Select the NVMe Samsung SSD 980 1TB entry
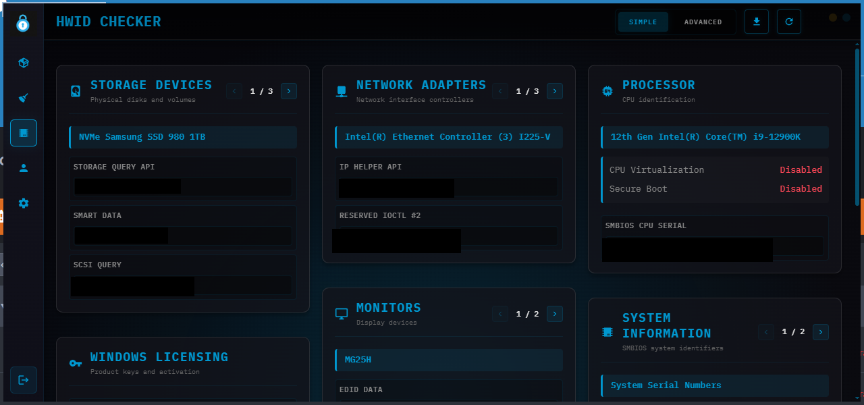Viewport: 864px width, 405px height. [183, 137]
